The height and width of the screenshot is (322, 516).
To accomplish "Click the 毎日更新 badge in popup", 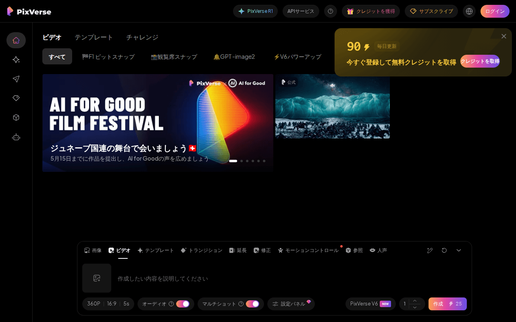I will 387,46.
